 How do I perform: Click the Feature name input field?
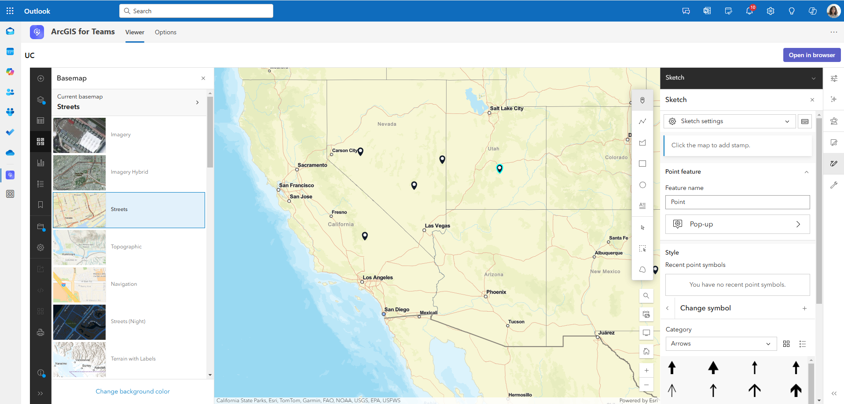738,202
